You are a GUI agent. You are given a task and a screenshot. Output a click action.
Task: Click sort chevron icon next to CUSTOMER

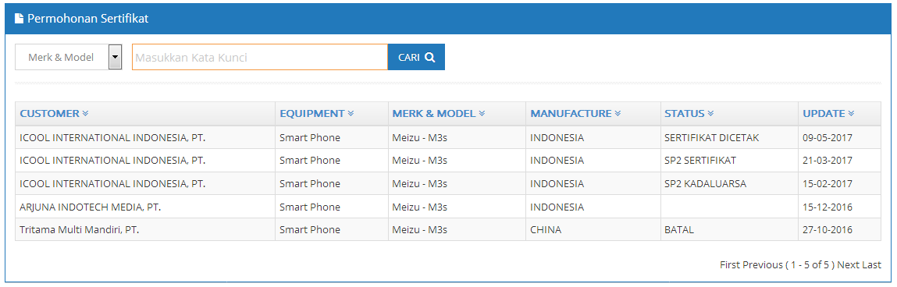[x=85, y=113]
